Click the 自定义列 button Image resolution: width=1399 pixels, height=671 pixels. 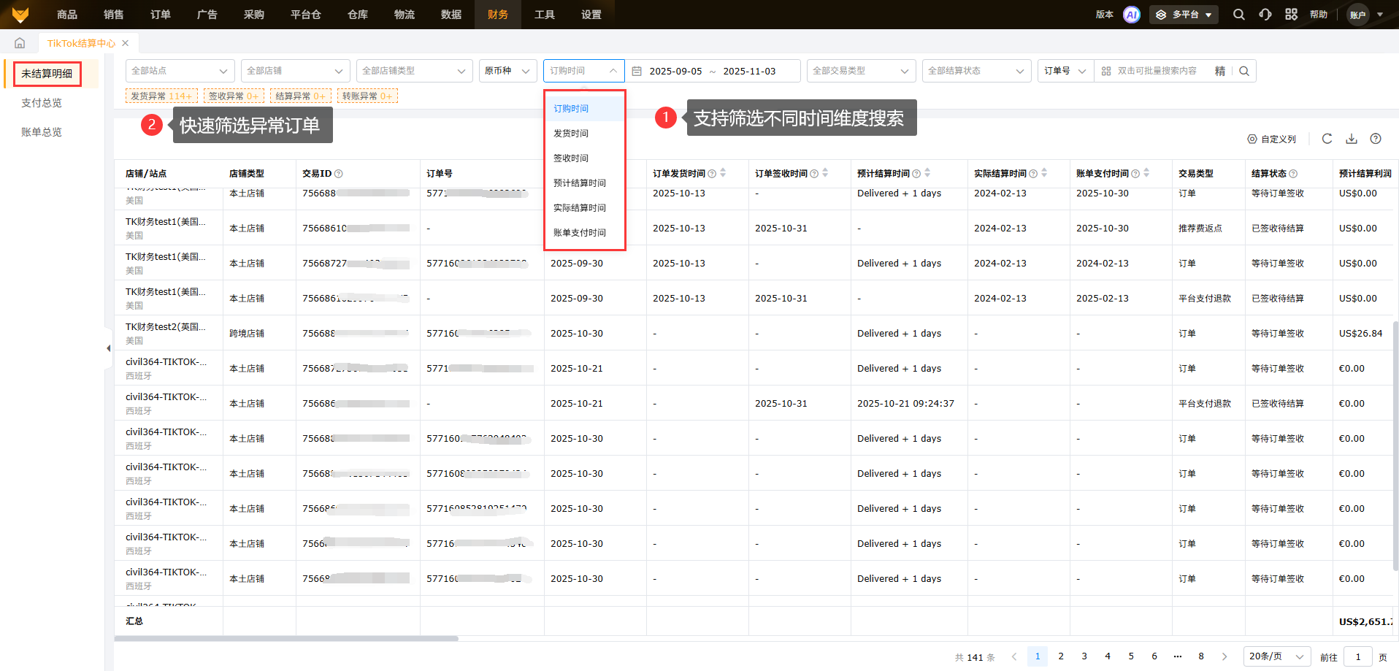pyautogui.click(x=1272, y=139)
